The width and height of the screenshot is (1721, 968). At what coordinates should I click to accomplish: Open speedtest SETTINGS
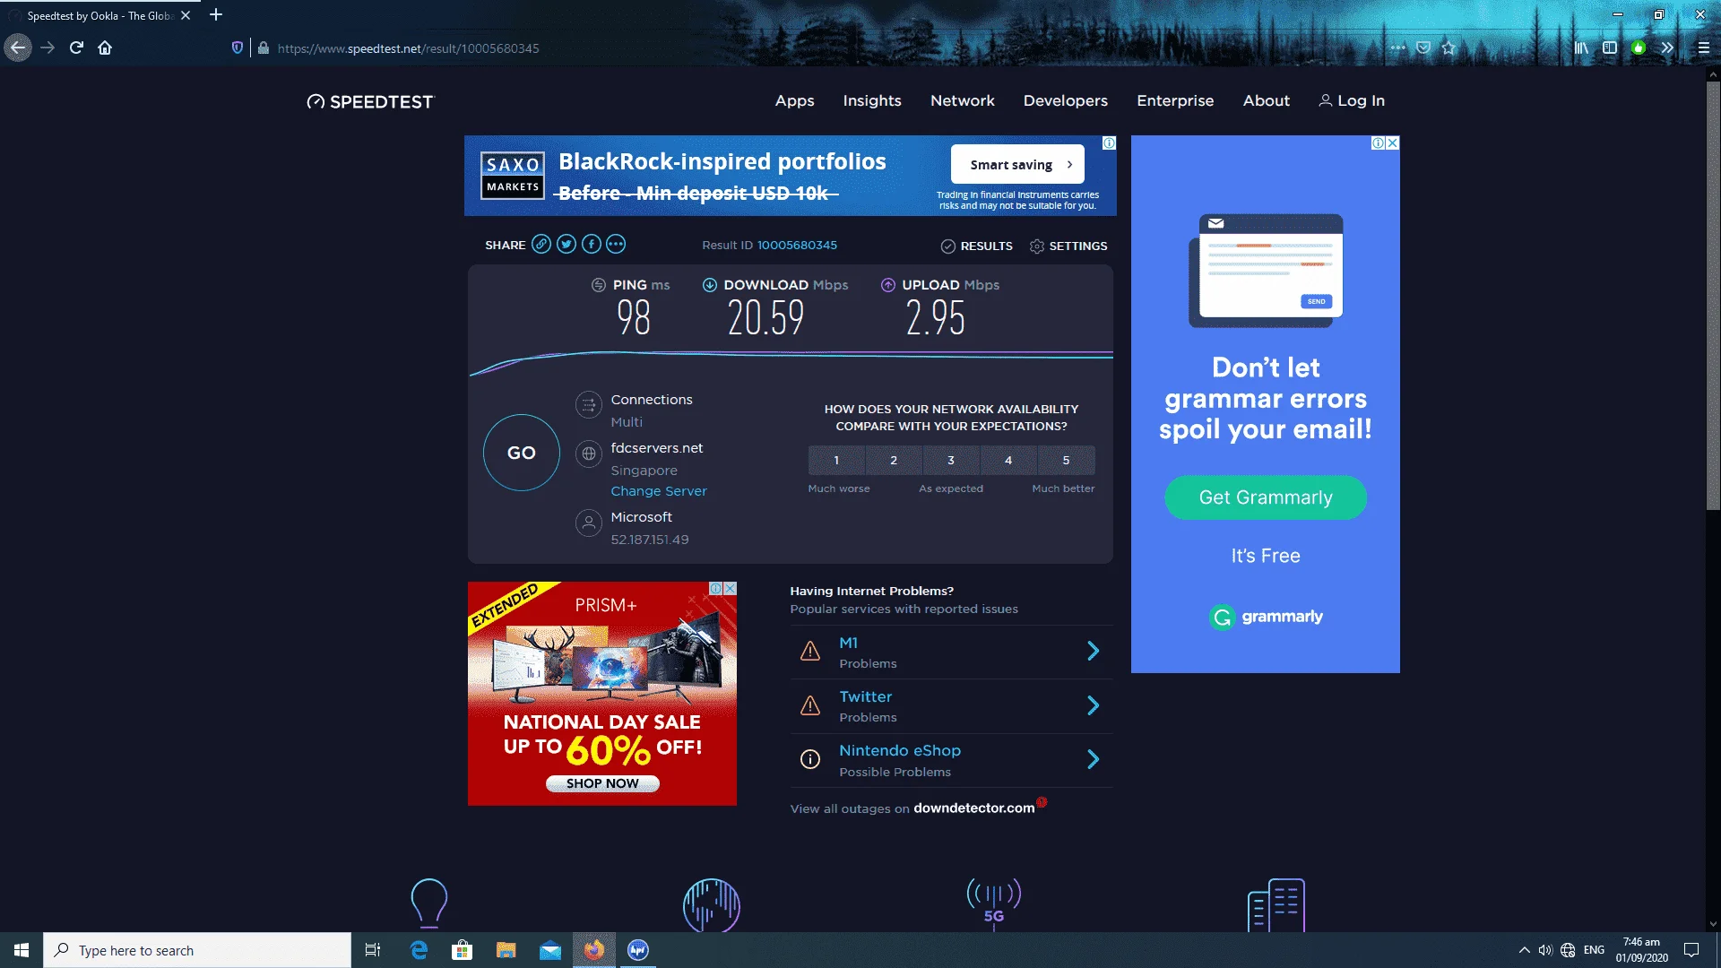click(1068, 246)
